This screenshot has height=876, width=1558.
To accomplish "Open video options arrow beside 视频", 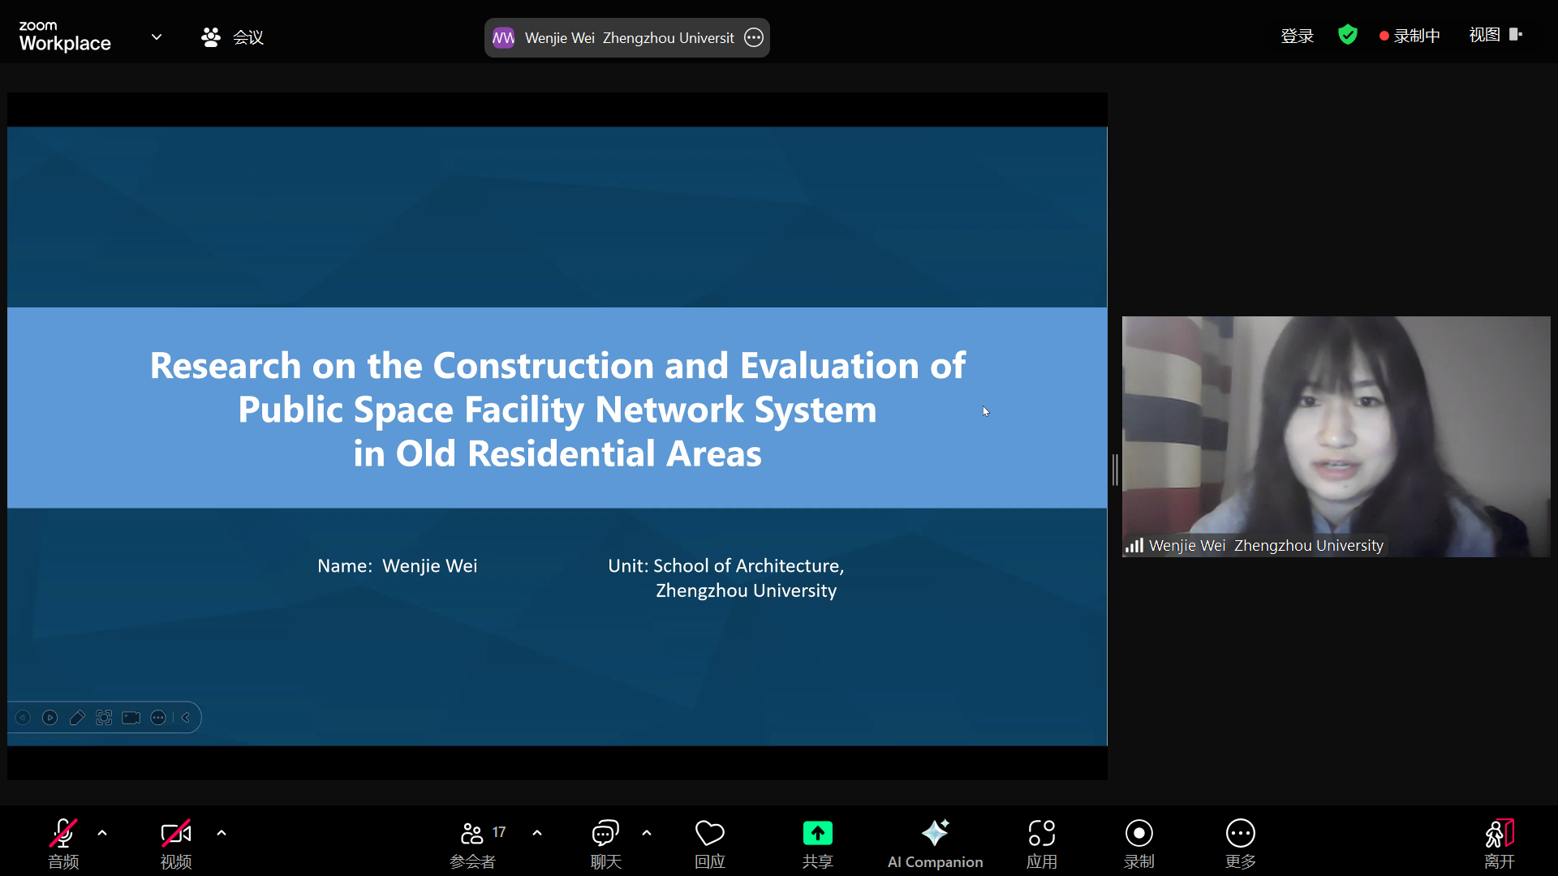I will [x=222, y=833].
